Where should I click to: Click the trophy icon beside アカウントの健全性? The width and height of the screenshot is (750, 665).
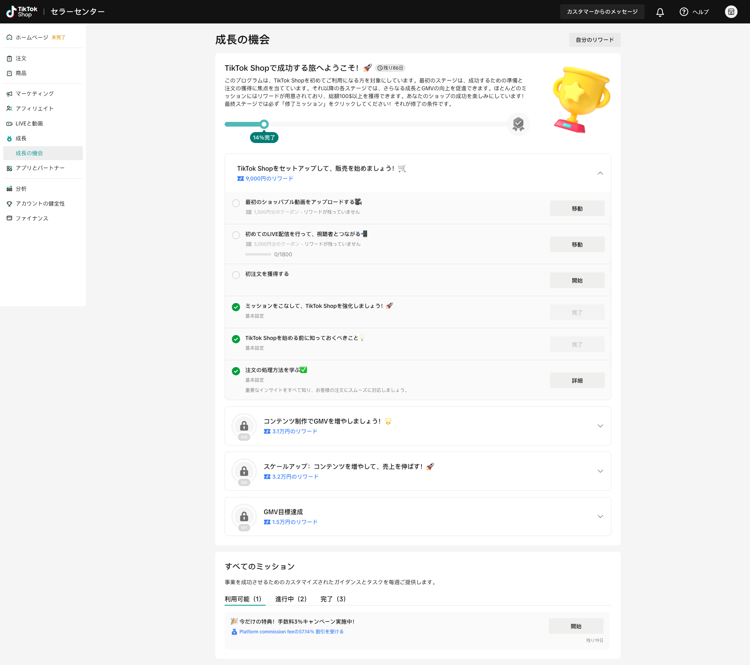click(9, 204)
